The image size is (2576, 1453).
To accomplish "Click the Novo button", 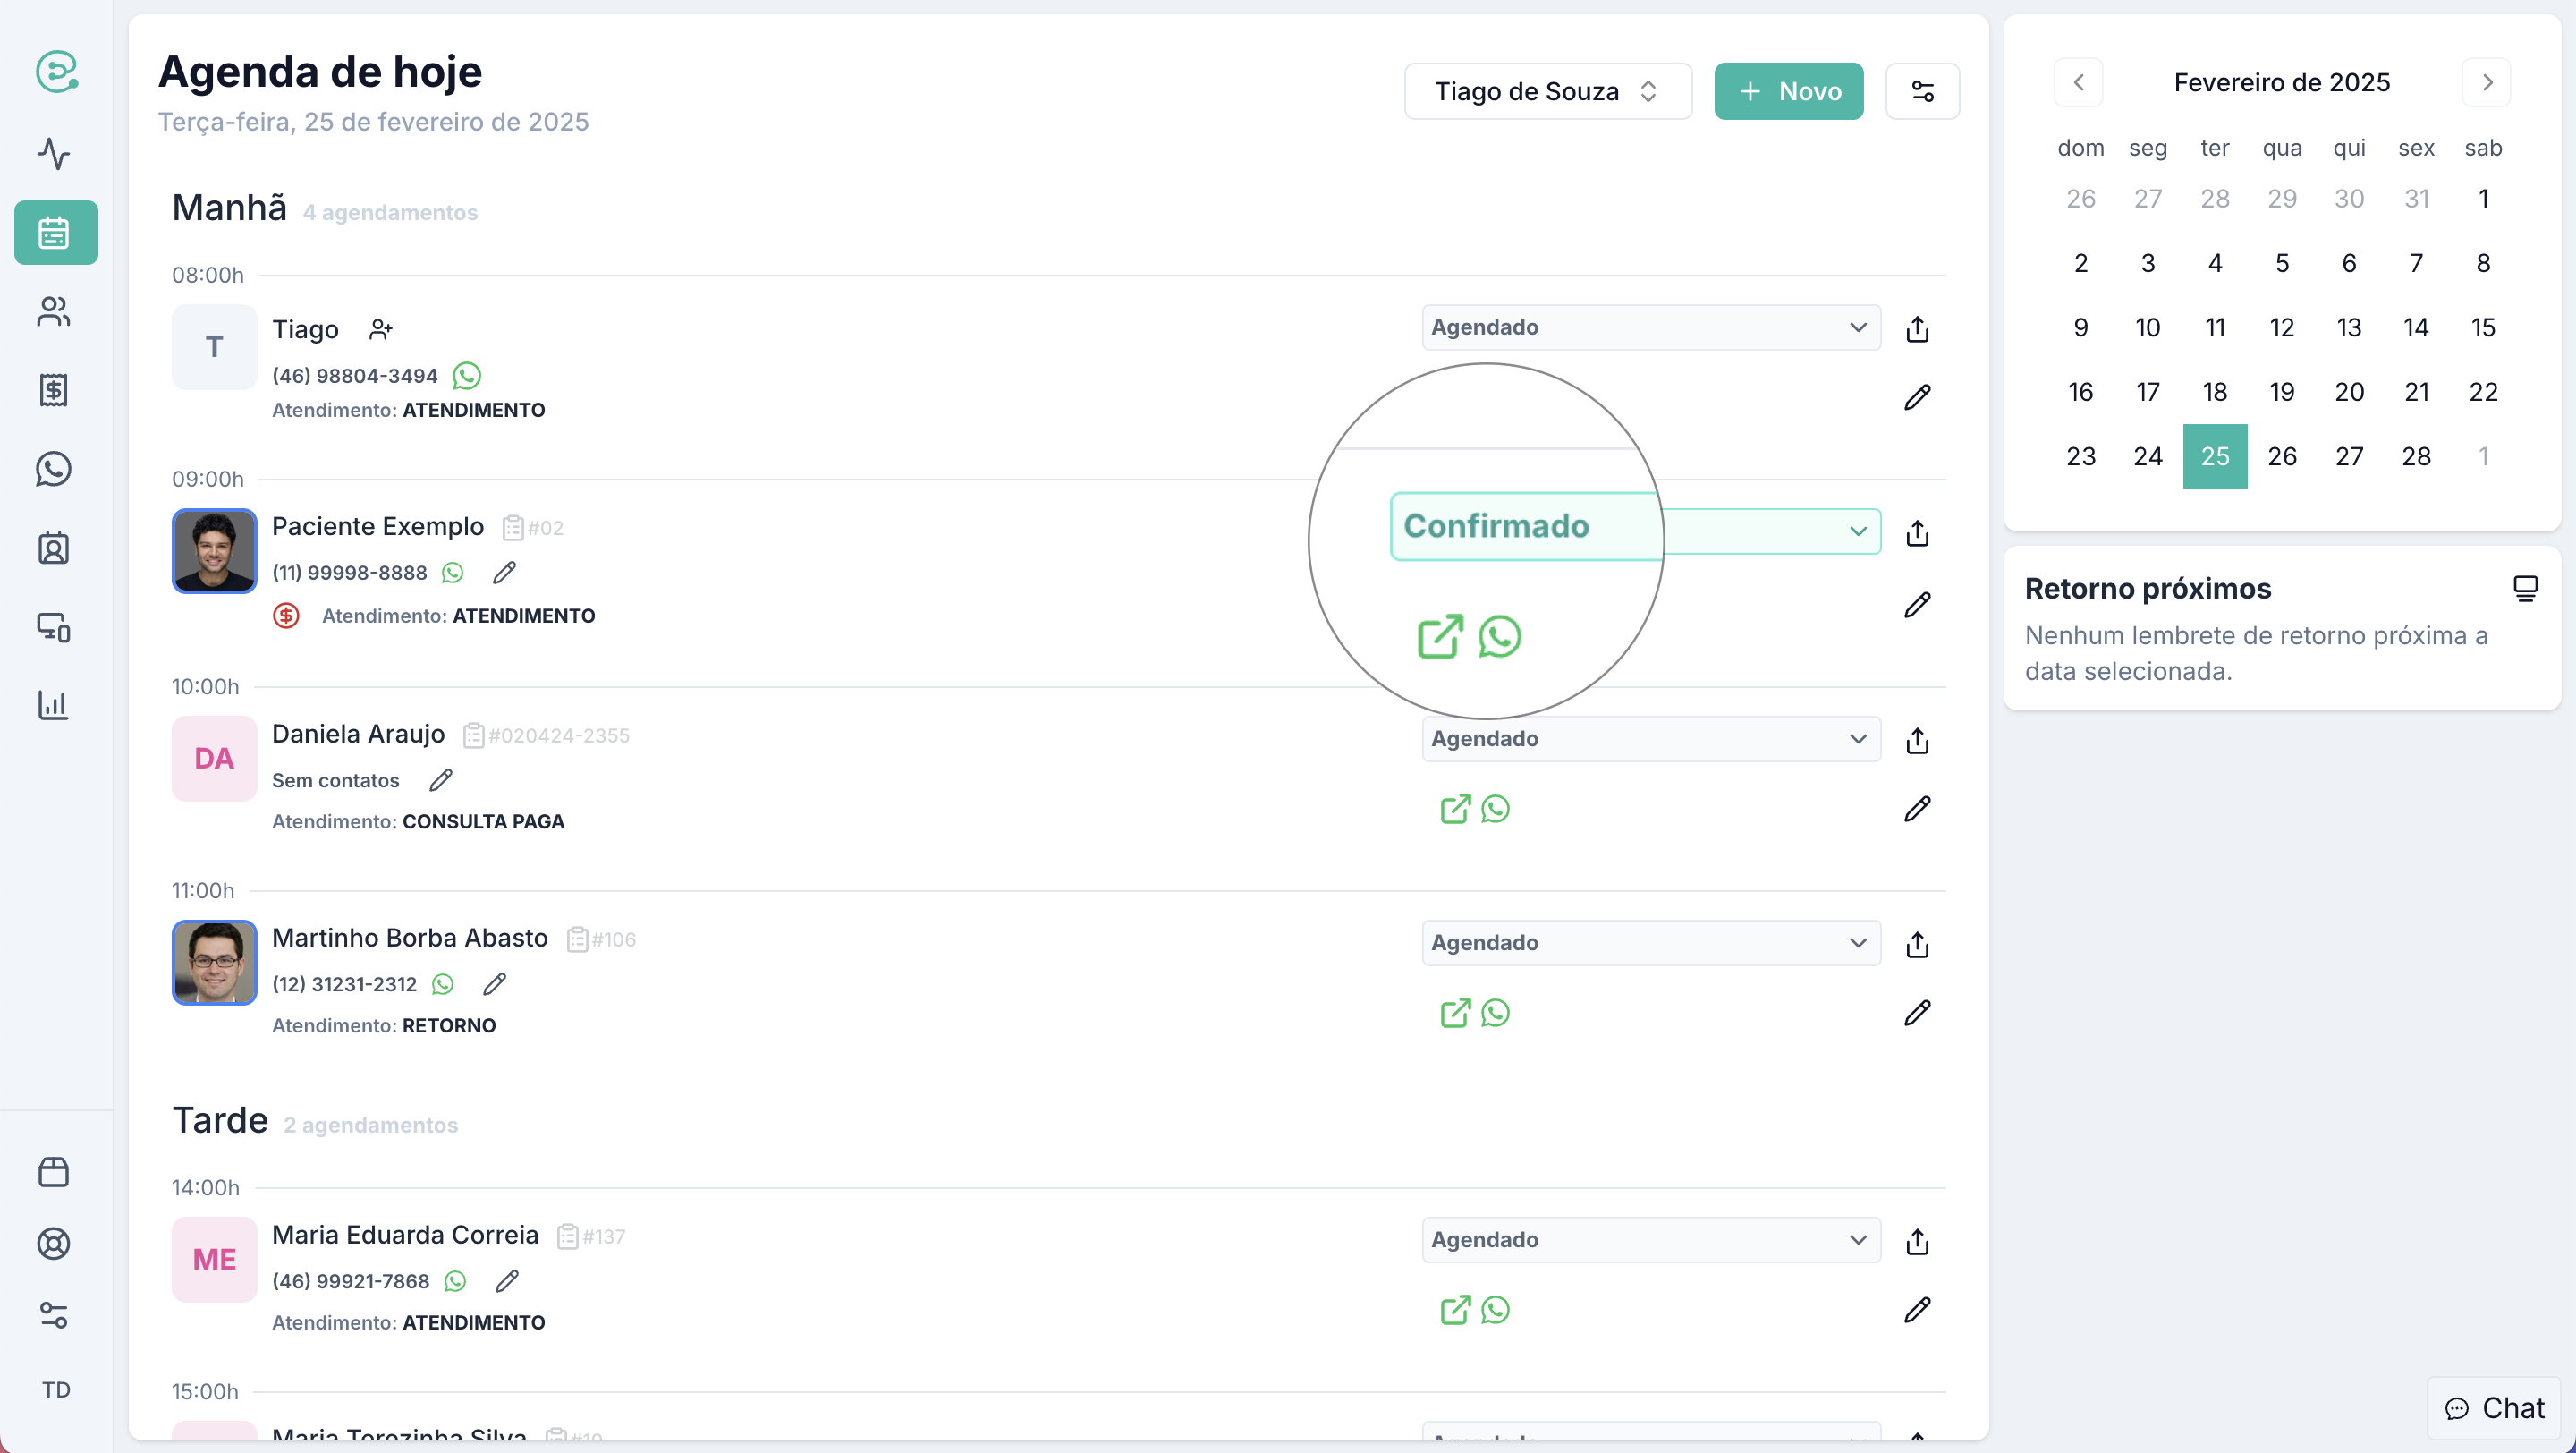I will [1789, 92].
